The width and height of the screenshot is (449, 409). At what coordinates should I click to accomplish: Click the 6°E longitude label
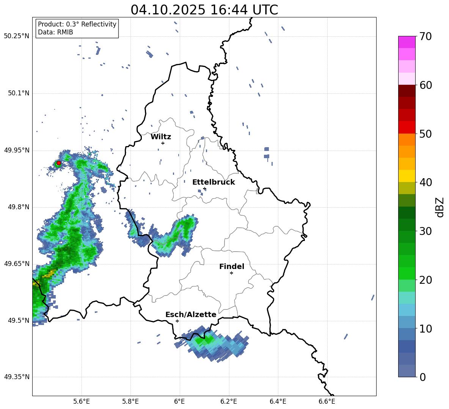[x=179, y=401]
